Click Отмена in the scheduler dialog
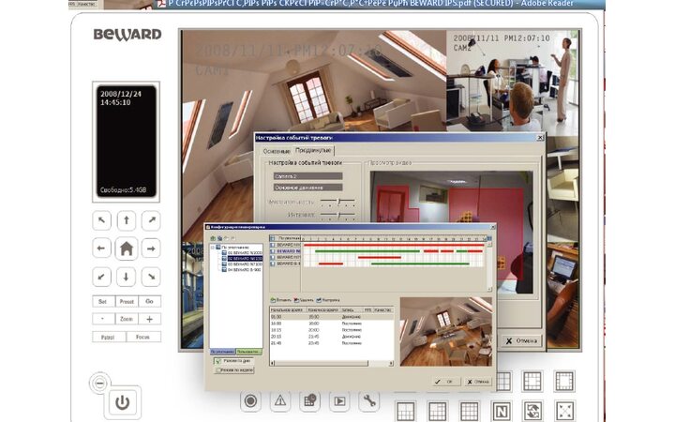The image size is (675, 422). pyautogui.click(x=478, y=382)
